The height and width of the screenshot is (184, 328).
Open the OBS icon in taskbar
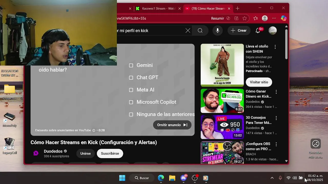[195, 178]
